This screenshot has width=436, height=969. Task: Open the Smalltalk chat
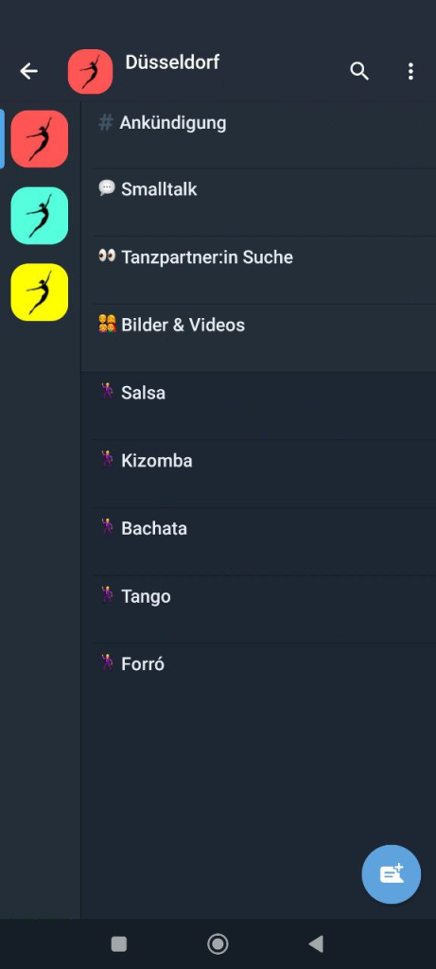coord(258,203)
